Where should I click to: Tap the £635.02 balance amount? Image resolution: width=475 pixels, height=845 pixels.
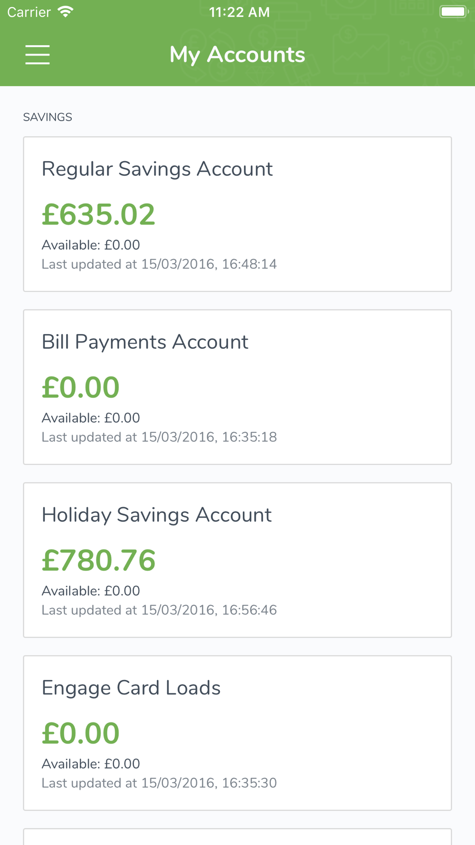(x=98, y=214)
